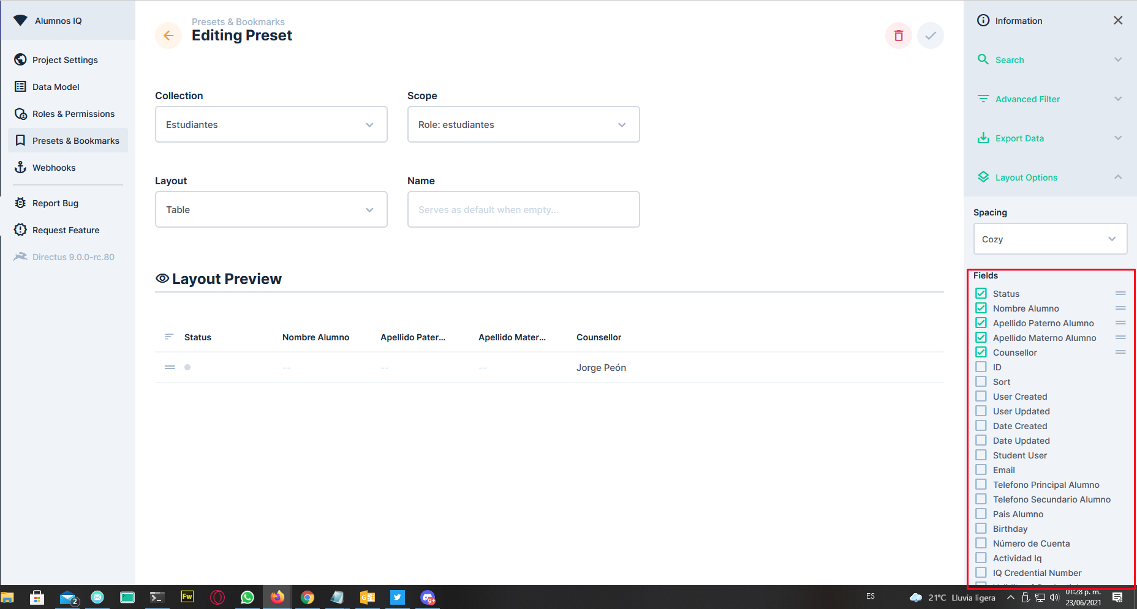Click the Search magnifier icon
This screenshot has height=609, width=1137.
[983, 59]
